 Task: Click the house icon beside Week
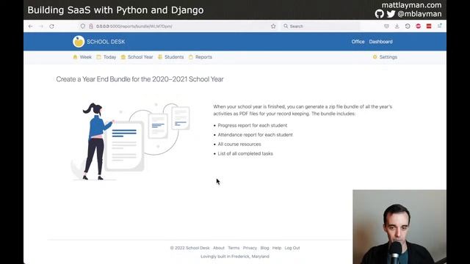coord(75,57)
